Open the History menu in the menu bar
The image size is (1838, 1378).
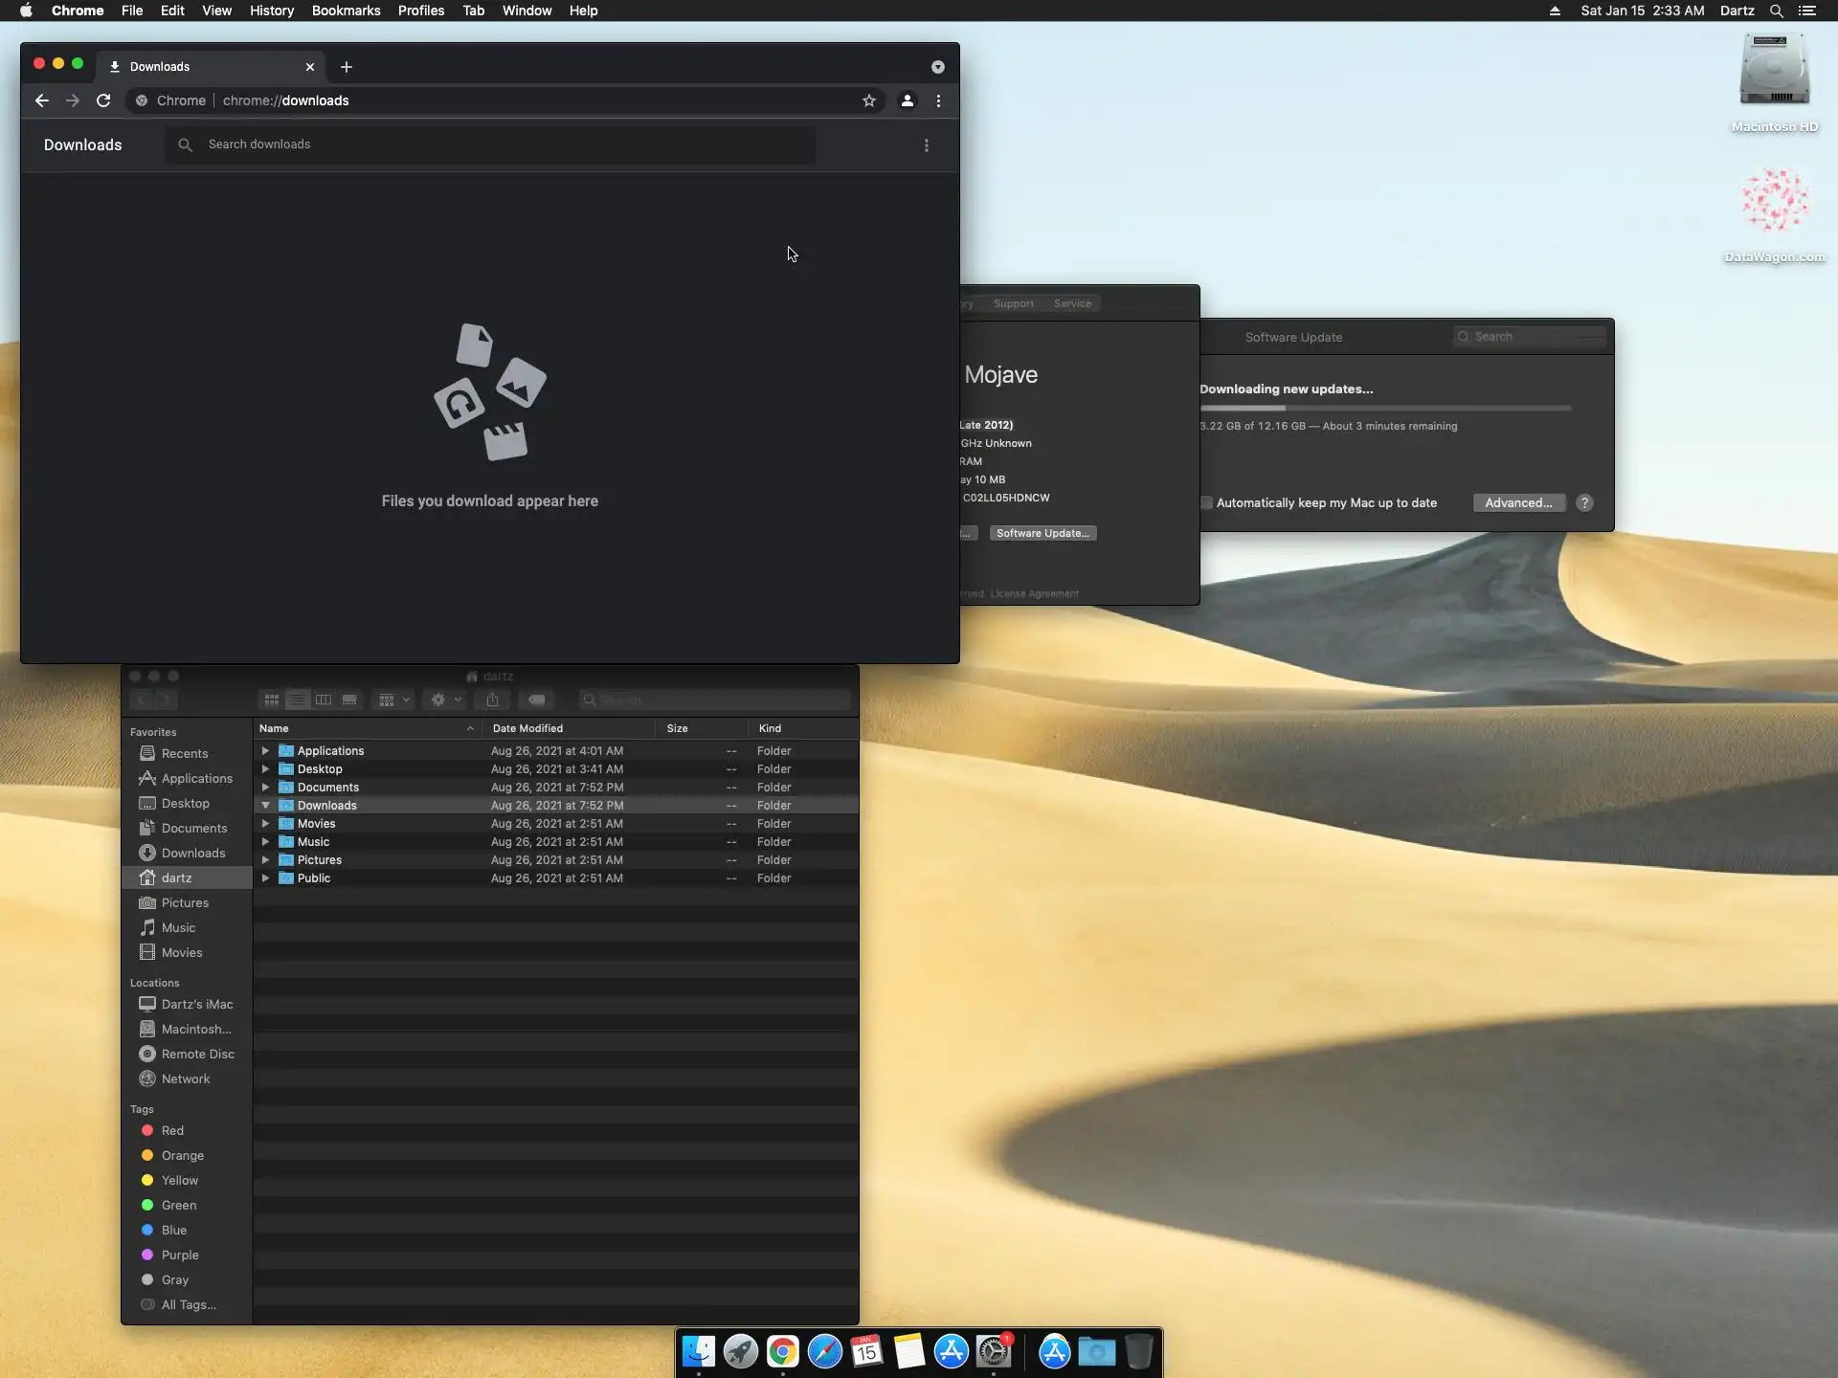(x=272, y=11)
